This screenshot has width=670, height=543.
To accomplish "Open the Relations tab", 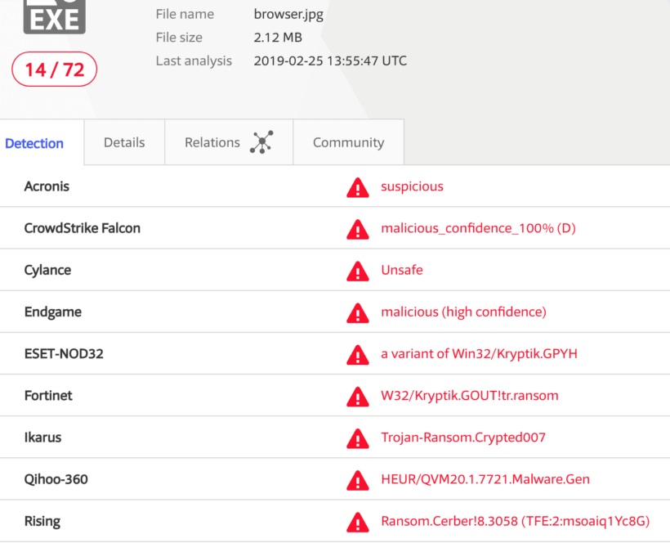I will (x=212, y=142).
